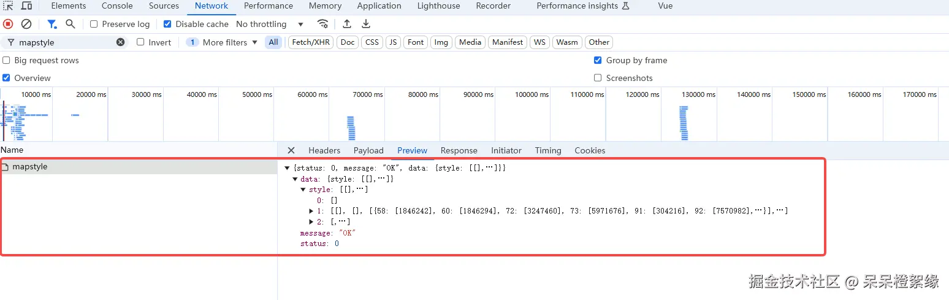Collapse the root response object
949x300 pixels.
click(x=287, y=168)
